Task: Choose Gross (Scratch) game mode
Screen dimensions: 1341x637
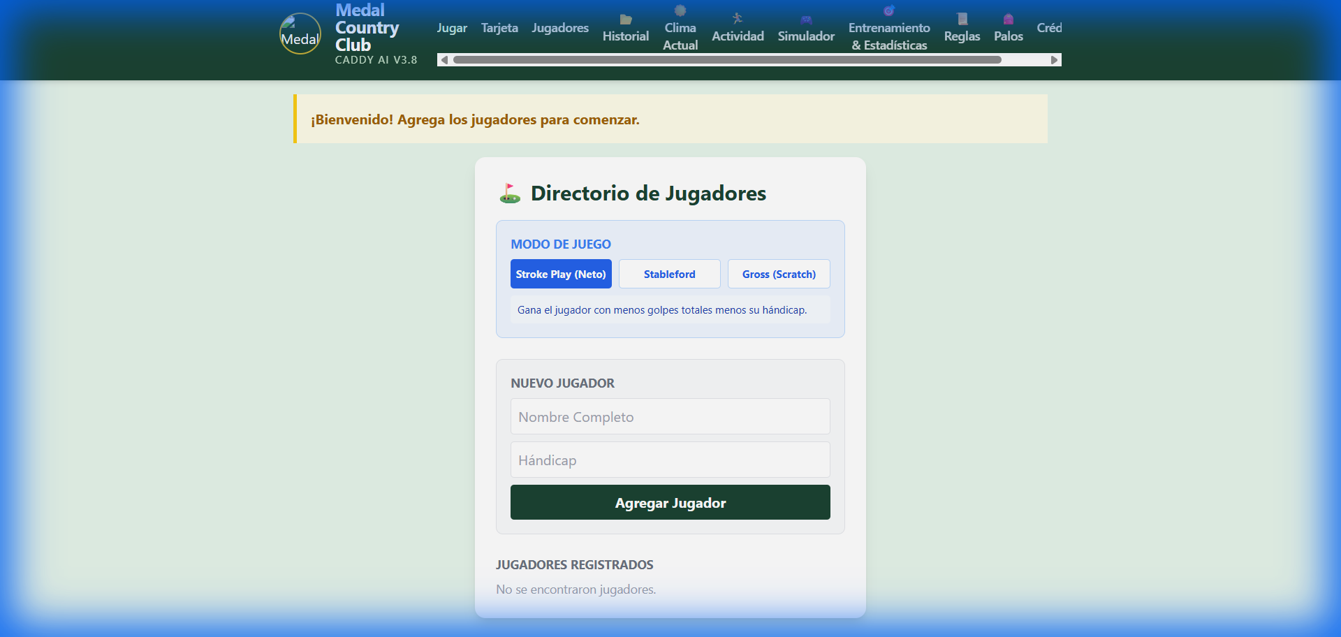Action: 779,274
